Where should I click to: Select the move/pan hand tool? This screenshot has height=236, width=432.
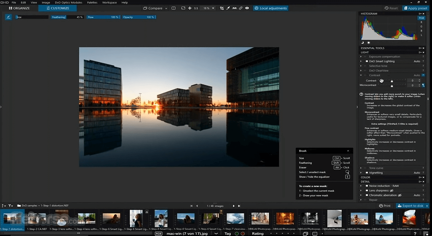[189, 8]
